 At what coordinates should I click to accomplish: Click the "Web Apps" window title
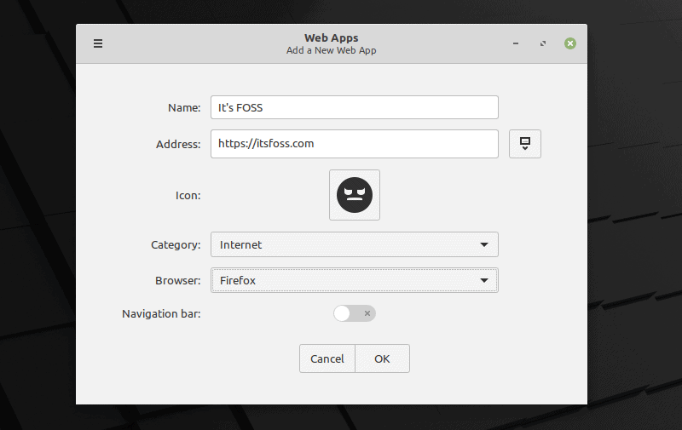tap(332, 38)
